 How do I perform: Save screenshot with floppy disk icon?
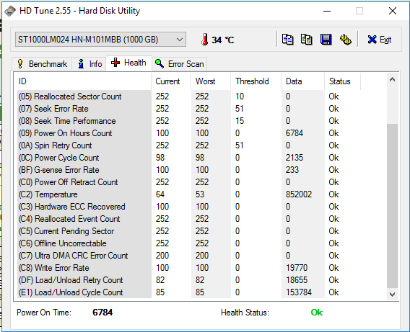point(326,40)
